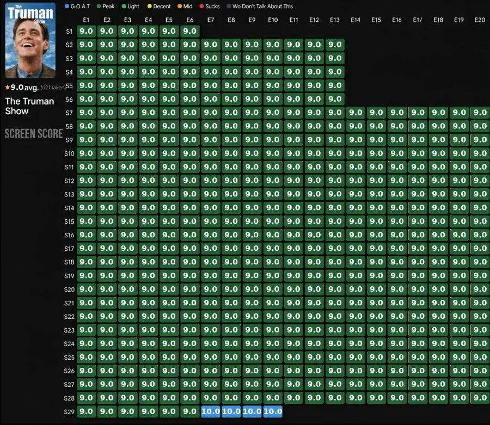Click the S29 row label
The height and width of the screenshot is (425, 490).
point(69,412)
